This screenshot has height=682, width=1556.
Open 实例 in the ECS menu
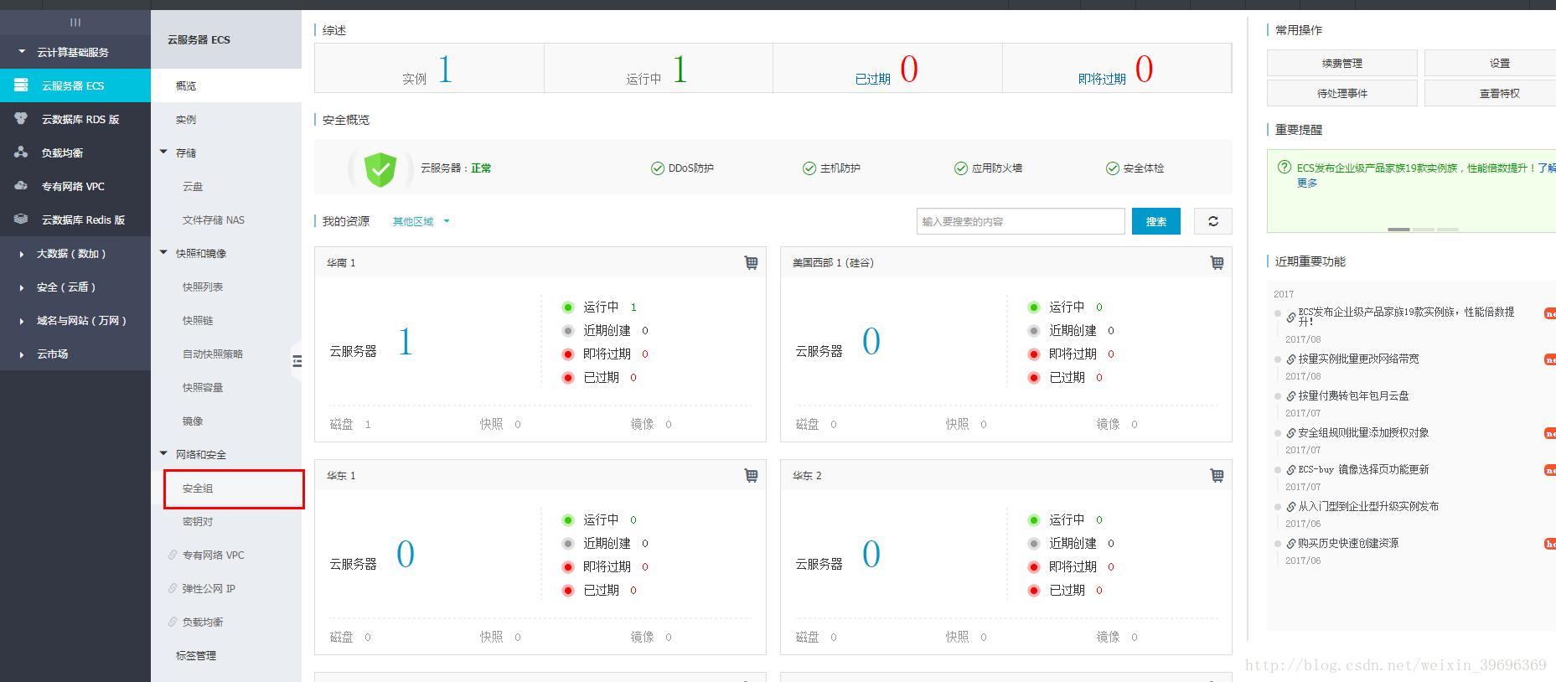(226, 119)
